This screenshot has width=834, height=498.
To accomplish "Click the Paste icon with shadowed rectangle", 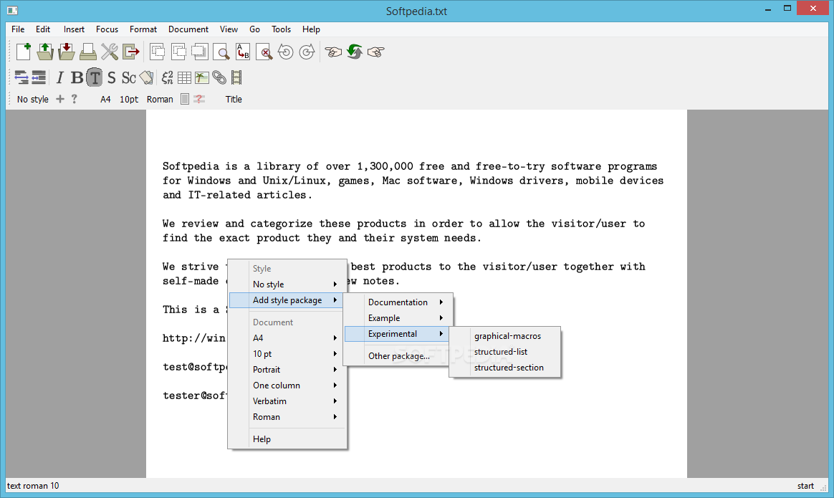I will coord(199,52).
